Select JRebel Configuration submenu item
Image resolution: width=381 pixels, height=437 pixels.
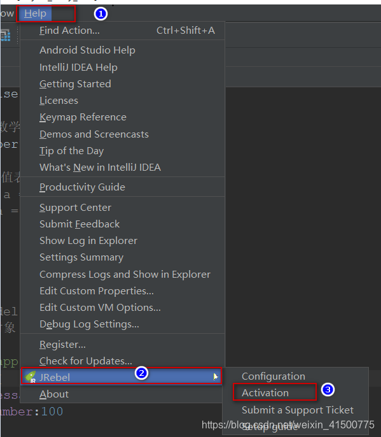295,376
